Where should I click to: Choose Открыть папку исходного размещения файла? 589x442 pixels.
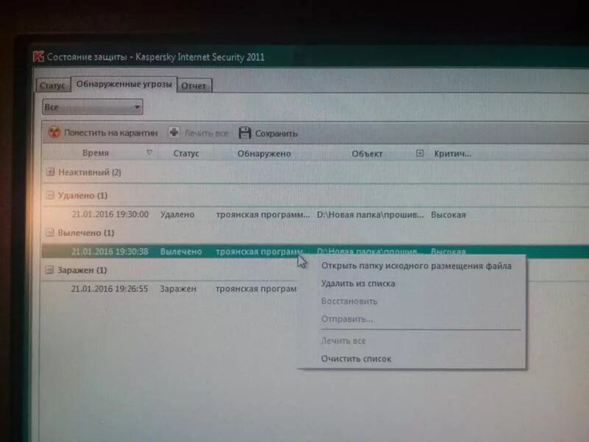click(416, 266)
